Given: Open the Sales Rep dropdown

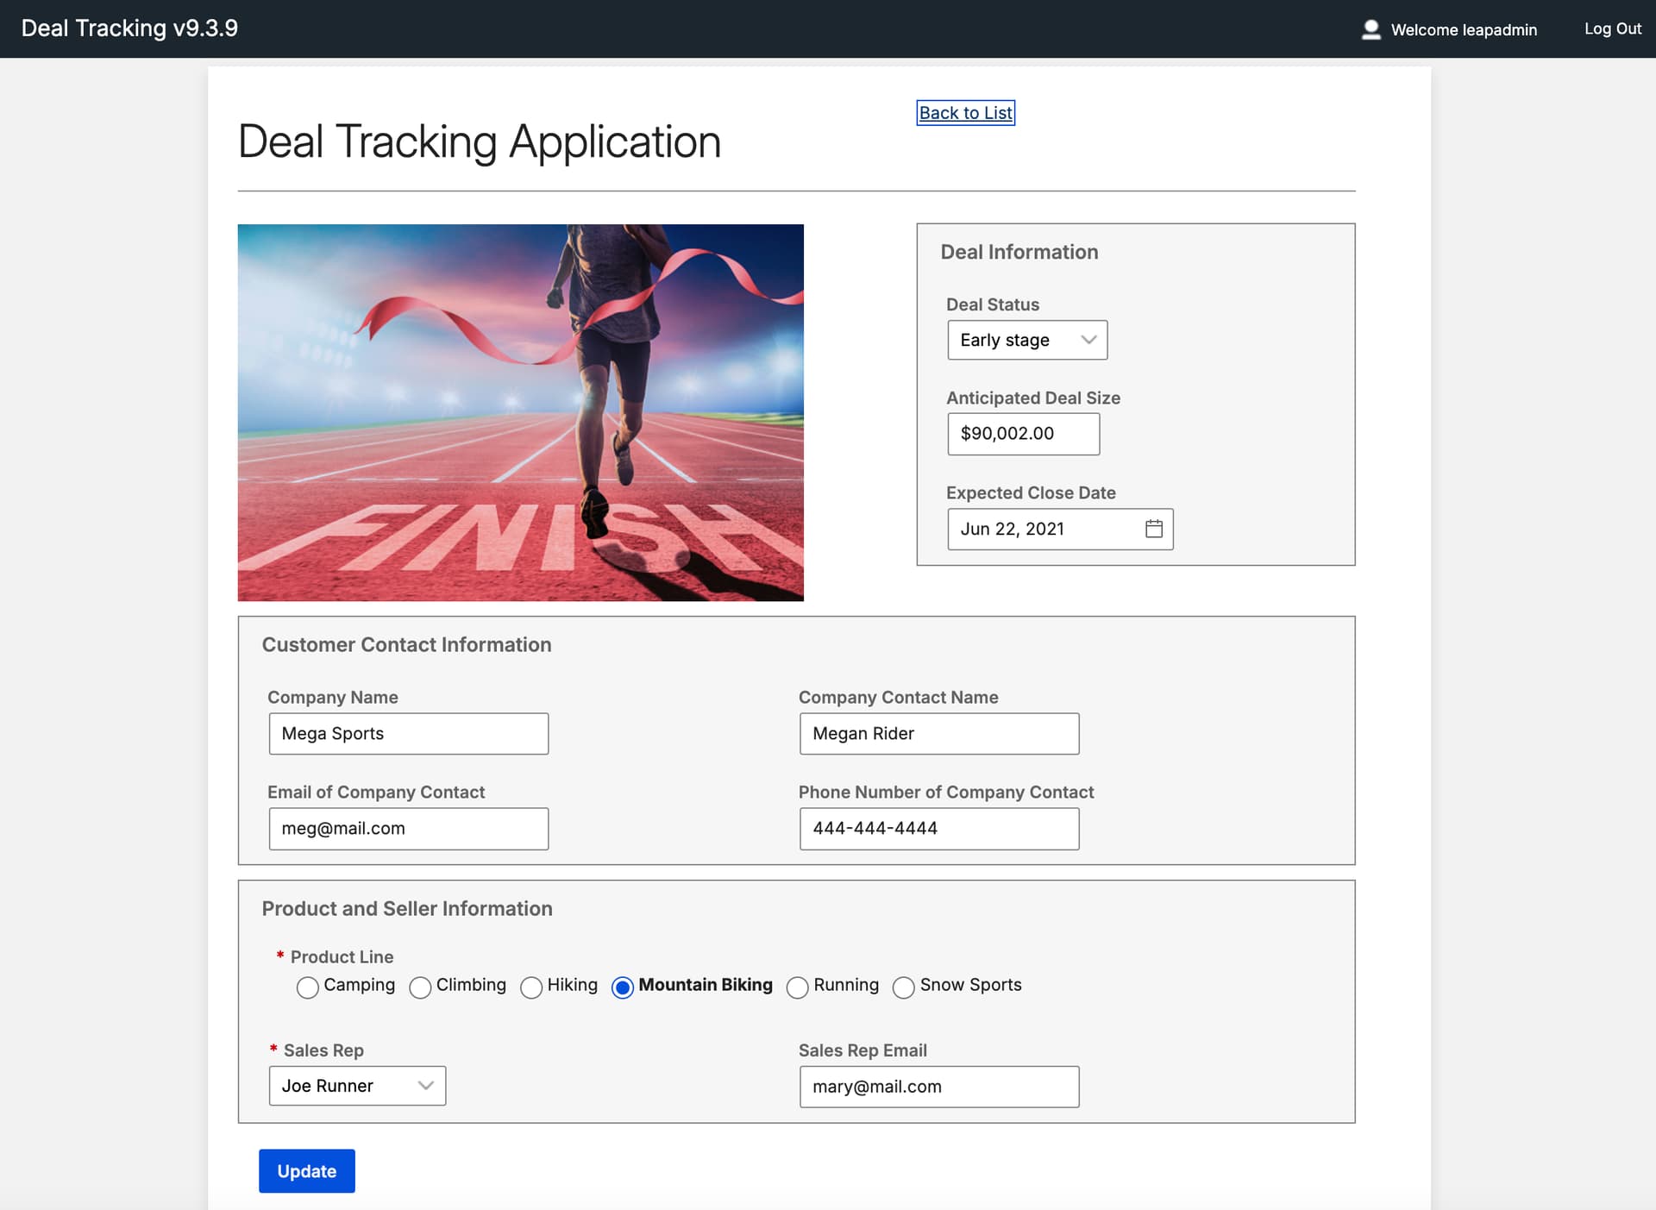Looking at the screenshot, I should (357, 1086).
